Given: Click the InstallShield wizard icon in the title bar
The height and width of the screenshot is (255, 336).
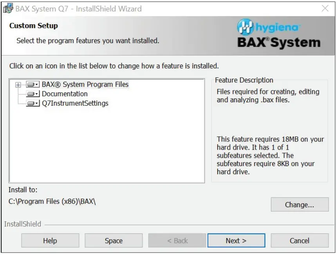Looking at the screenshot, I should pyautogui.click(x=8, y=8).
